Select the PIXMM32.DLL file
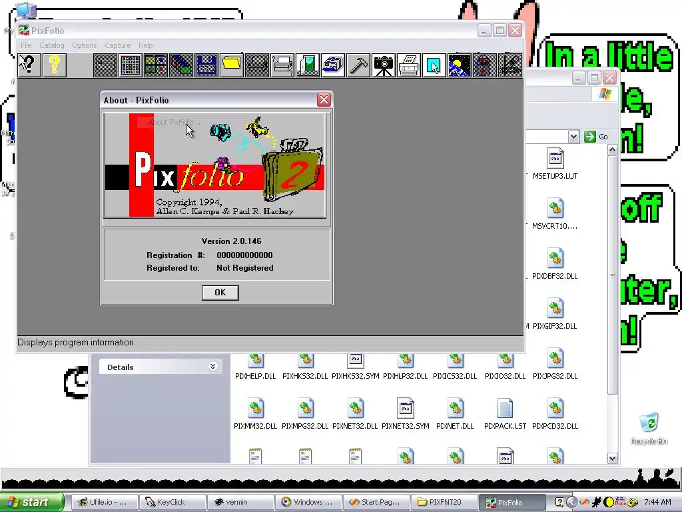Viewport: 682px width, 512px height. 255,415
